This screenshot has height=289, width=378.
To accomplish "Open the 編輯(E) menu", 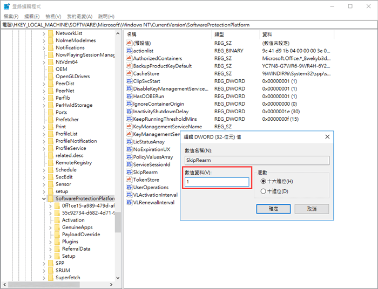I will (x=32, y=16).
